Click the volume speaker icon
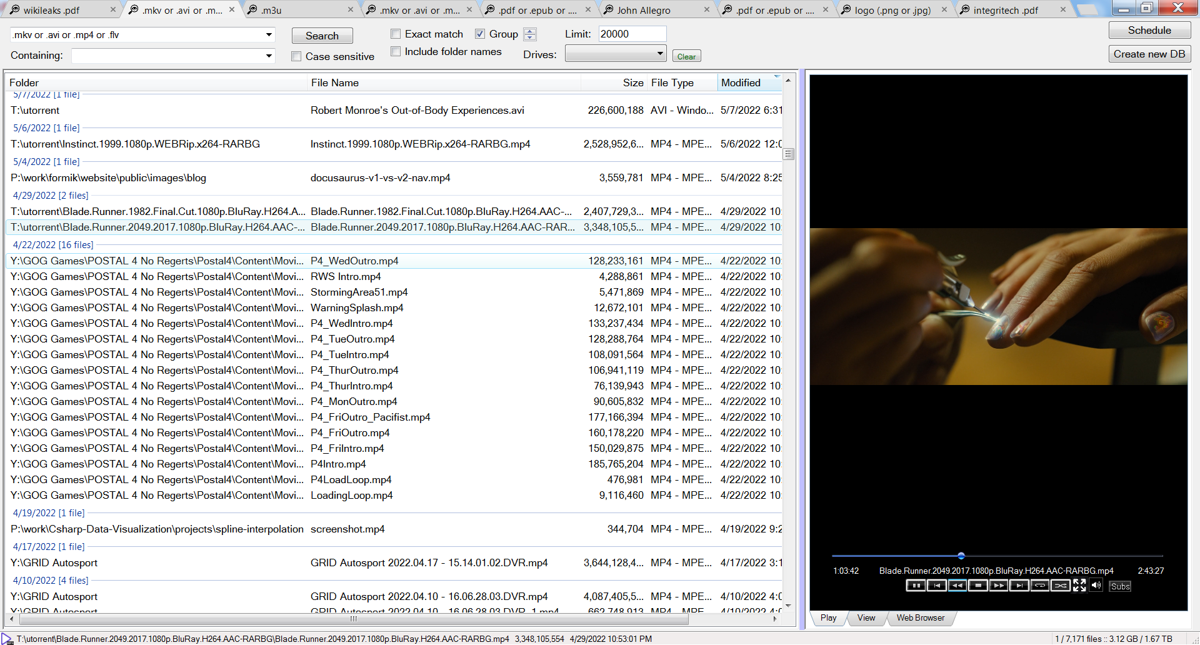1200x645 pixels. pos(1096,585)
